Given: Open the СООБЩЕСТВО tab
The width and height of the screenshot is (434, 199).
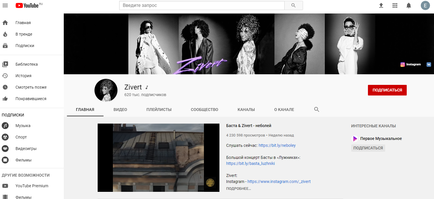Looking at the screenshot, I should pyautogui.click(x=205, y=110).
